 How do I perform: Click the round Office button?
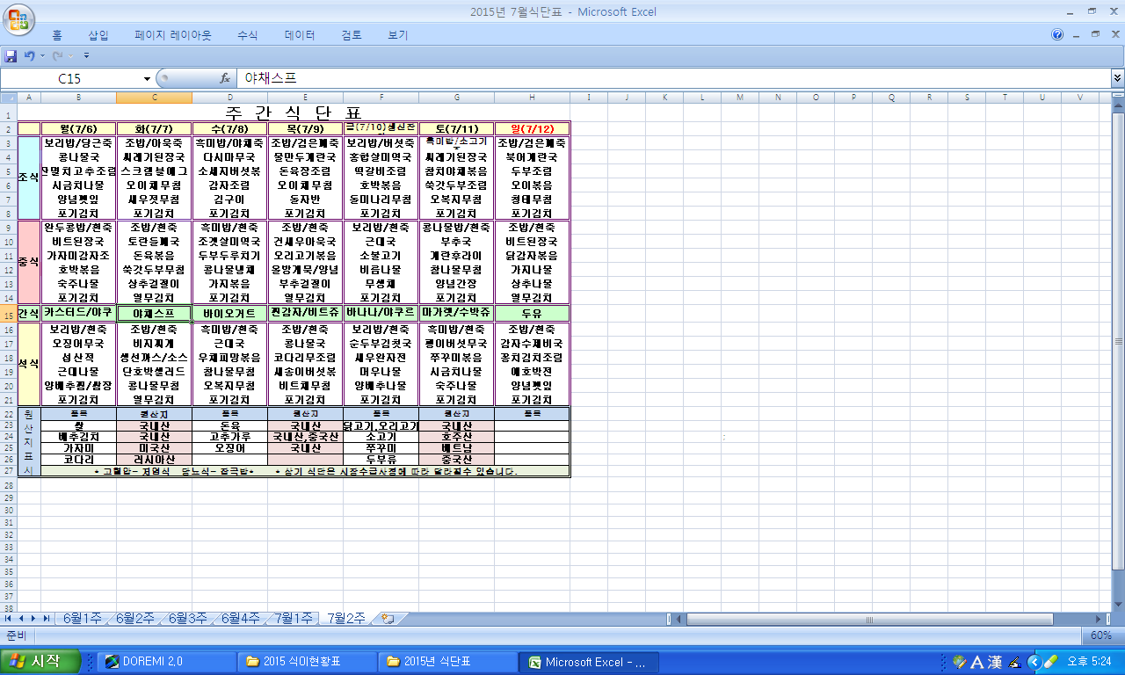point(19,18)
